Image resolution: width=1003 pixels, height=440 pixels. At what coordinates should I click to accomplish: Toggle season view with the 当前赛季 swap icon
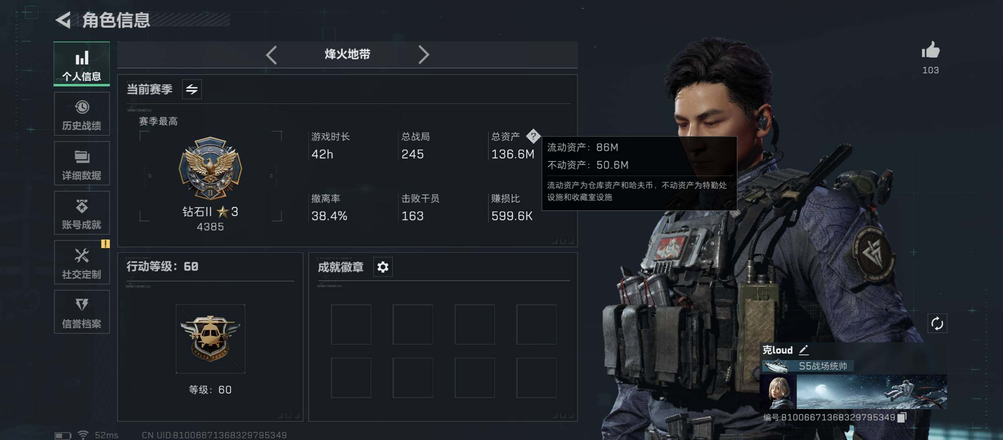(192, 89)
